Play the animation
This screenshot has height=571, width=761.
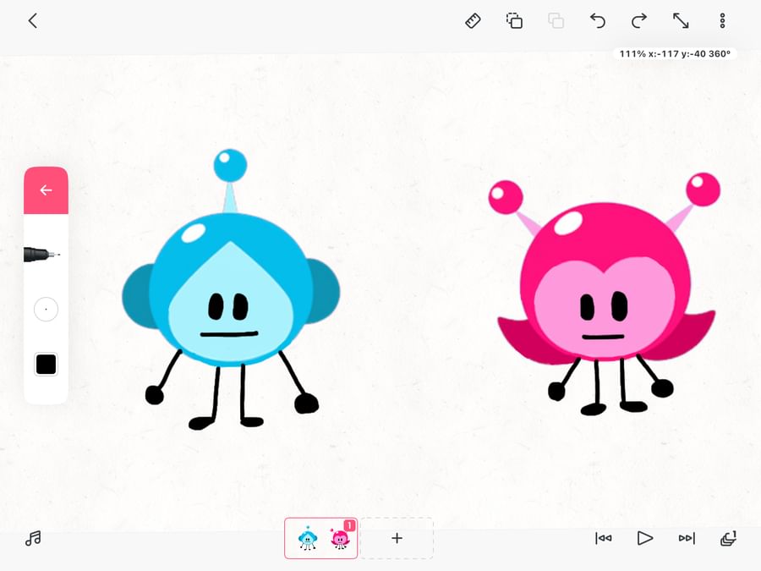click(644, 538)
